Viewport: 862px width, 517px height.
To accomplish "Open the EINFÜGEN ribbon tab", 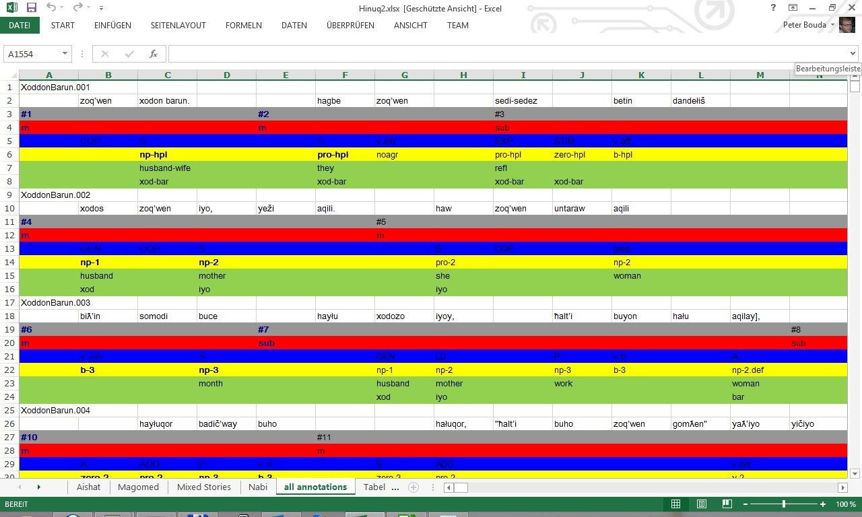I will (112, 26).
